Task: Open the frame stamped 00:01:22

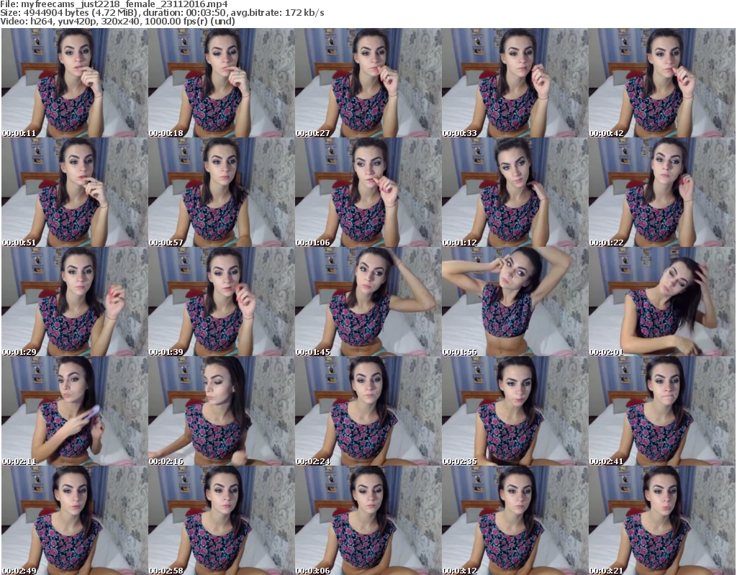Action: tap(661, 192)
